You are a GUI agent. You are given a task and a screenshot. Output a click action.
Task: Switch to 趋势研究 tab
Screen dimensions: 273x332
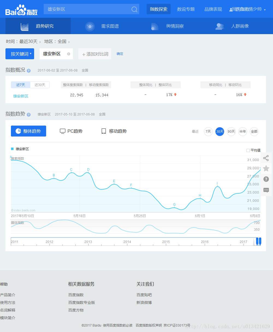coord(38,26)
